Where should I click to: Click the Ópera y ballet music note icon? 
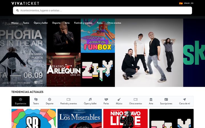(x=90, y=99)
